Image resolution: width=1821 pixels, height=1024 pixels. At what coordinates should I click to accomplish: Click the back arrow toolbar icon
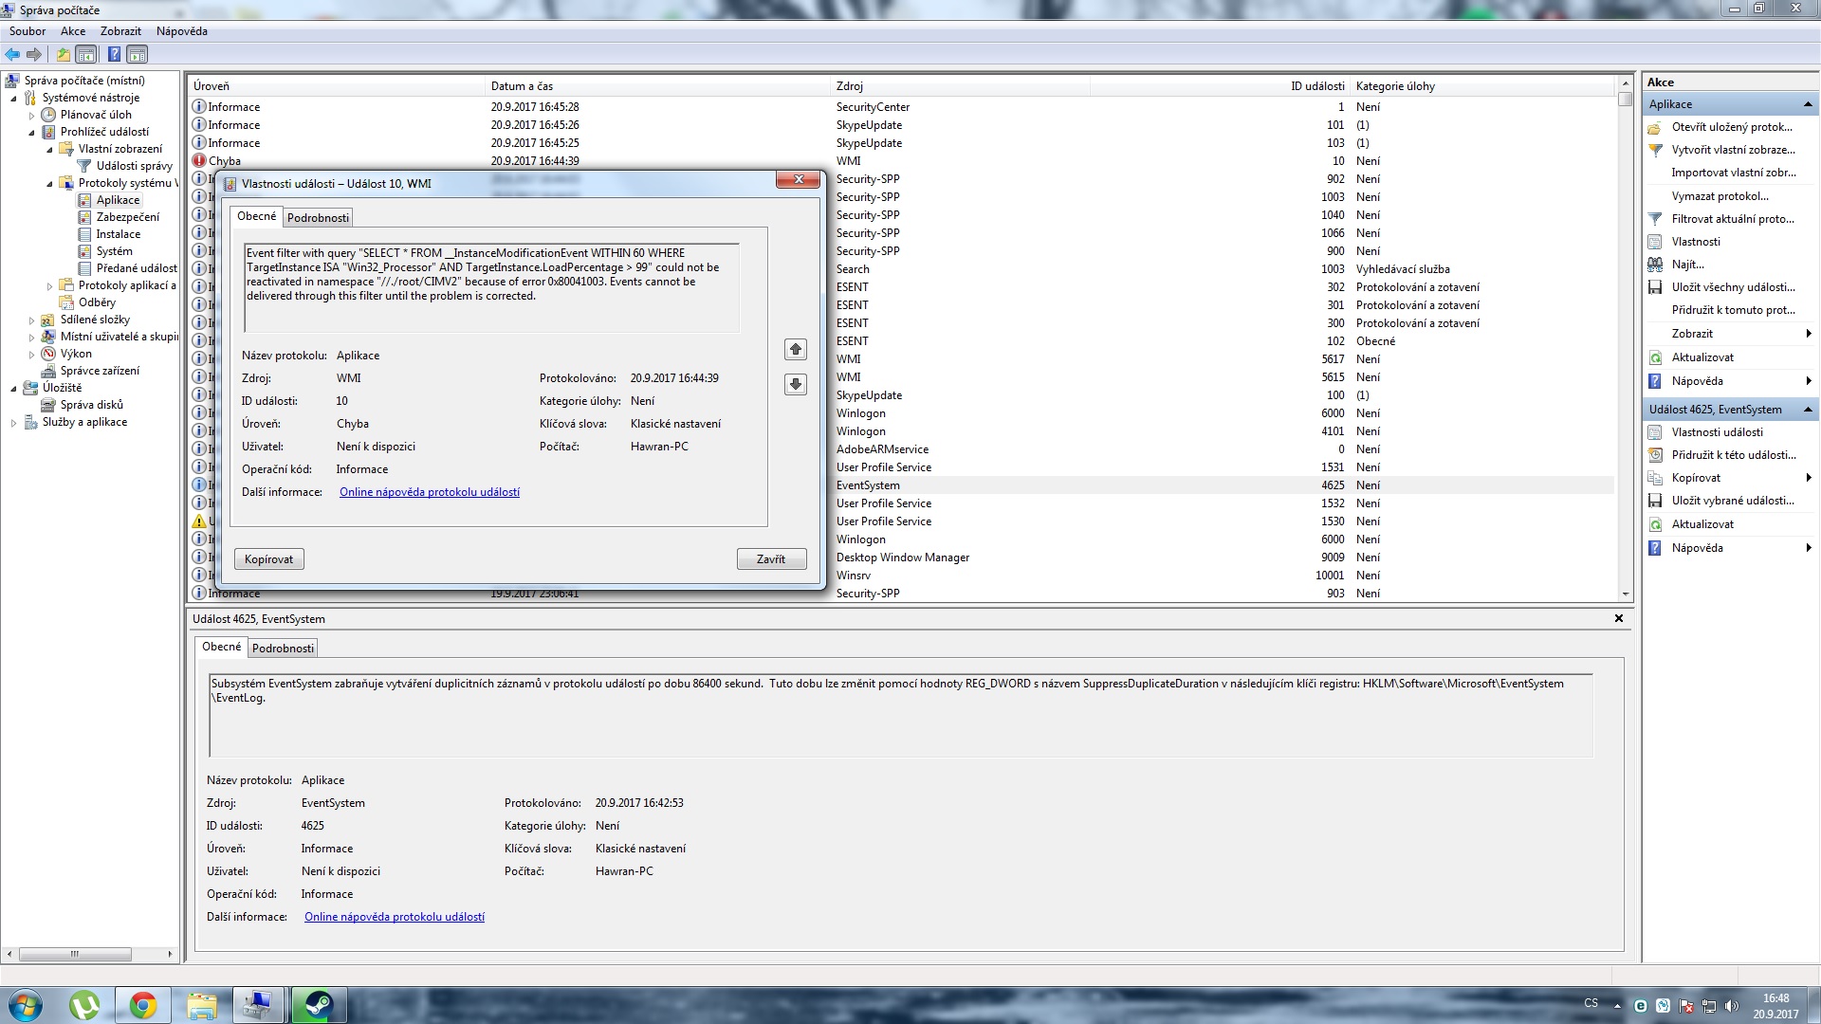pos(12,54)
